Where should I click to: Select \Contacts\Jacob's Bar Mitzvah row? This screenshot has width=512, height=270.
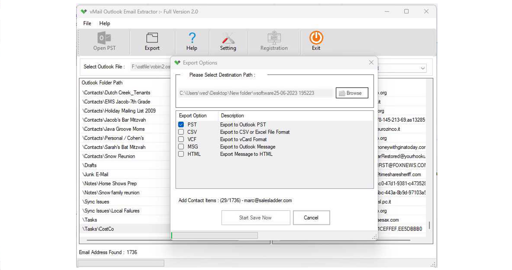tap(114, 120)
